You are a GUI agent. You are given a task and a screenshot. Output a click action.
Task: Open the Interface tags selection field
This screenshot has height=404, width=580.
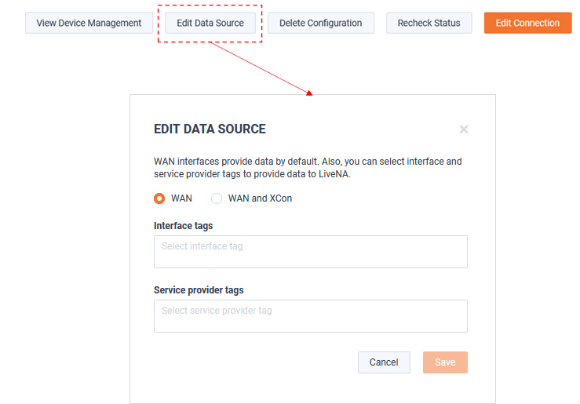point(311,252)
